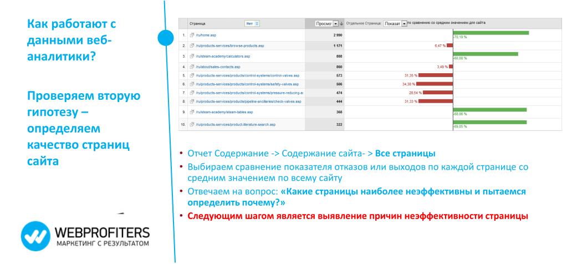The width and height of the screenshot is (567, 264).
Task: Open /ru/home.asp in new window icon
Action: (x=192, y=35)
